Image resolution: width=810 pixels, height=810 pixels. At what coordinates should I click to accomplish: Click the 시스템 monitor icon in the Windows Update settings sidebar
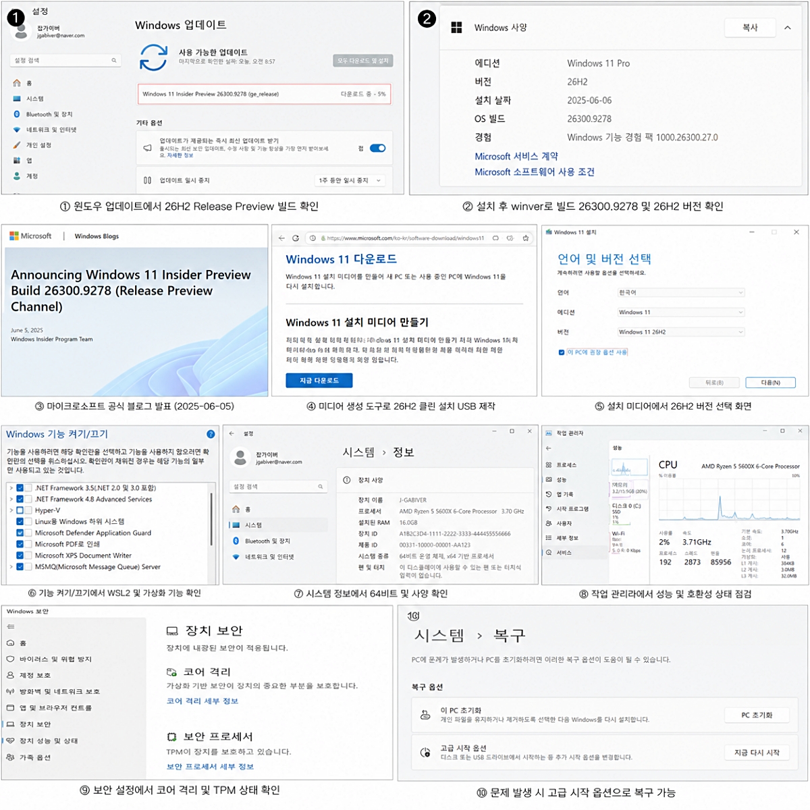(17, 99)
